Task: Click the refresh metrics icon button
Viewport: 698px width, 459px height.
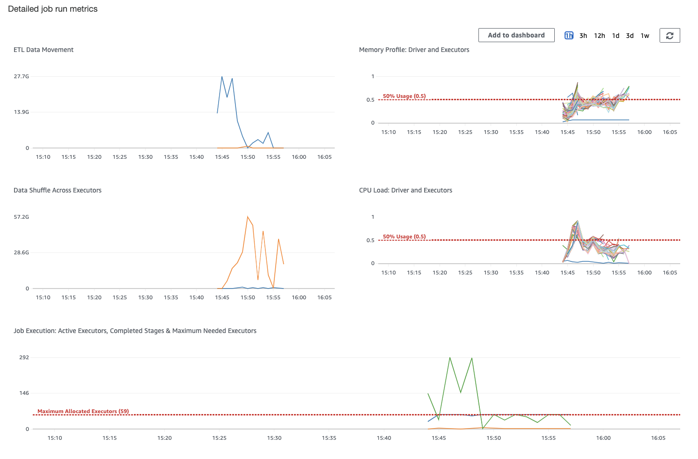Action: (669, 36)
